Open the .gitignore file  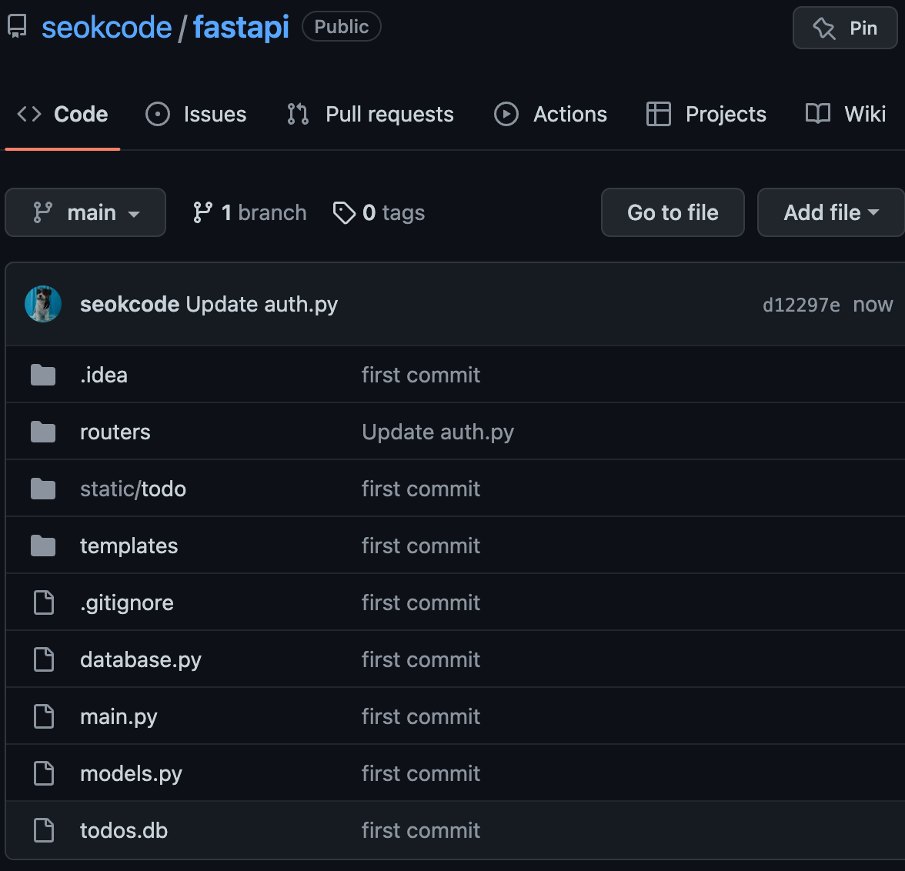click(126, 602)
